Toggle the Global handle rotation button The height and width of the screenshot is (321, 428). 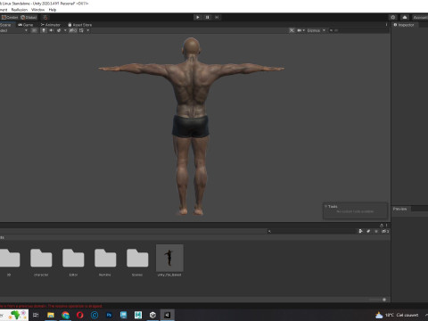[x=29, y=17]
